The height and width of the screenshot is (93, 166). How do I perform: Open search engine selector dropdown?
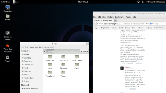click(151, 24)
